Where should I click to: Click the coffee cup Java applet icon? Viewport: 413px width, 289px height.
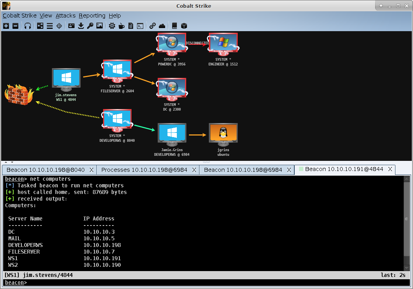pos(121,26)
